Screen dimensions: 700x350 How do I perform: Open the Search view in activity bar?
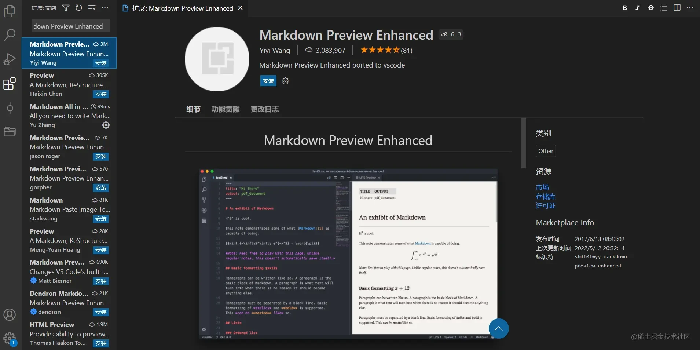[10, 35]
